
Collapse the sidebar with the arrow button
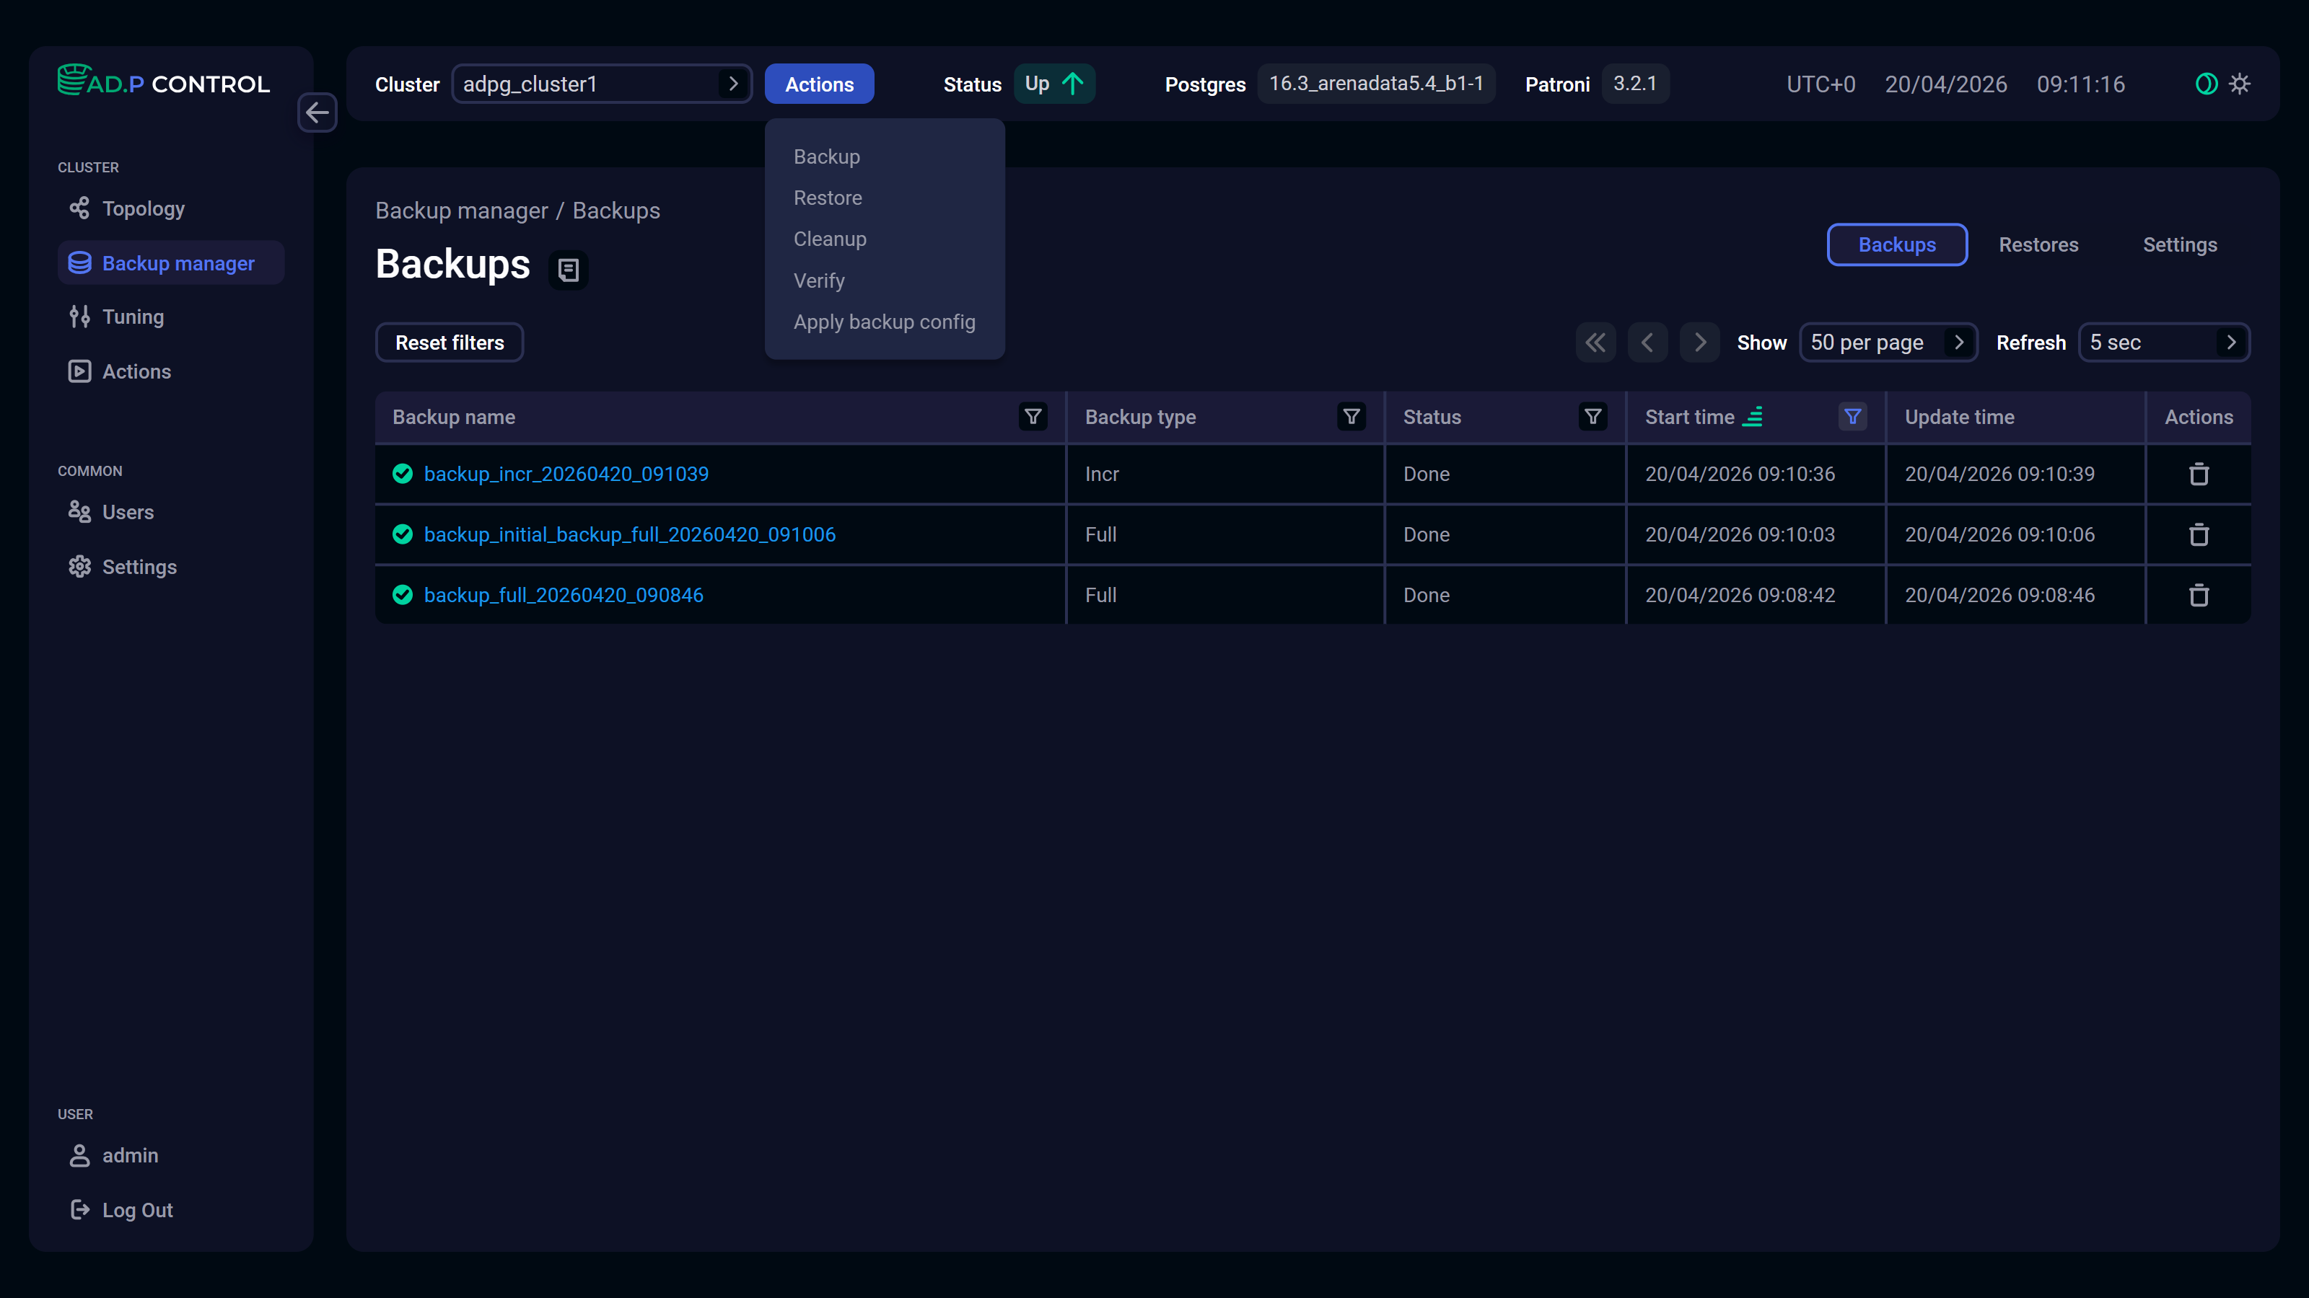(x=317, y=113)
